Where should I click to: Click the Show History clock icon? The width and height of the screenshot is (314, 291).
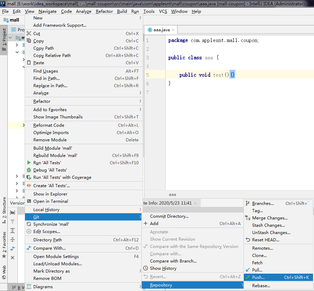(x=146, y=268)
